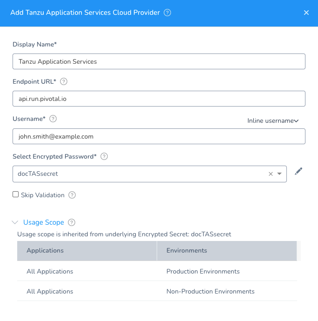Open help icon beside dialog title

click(167, 13)
